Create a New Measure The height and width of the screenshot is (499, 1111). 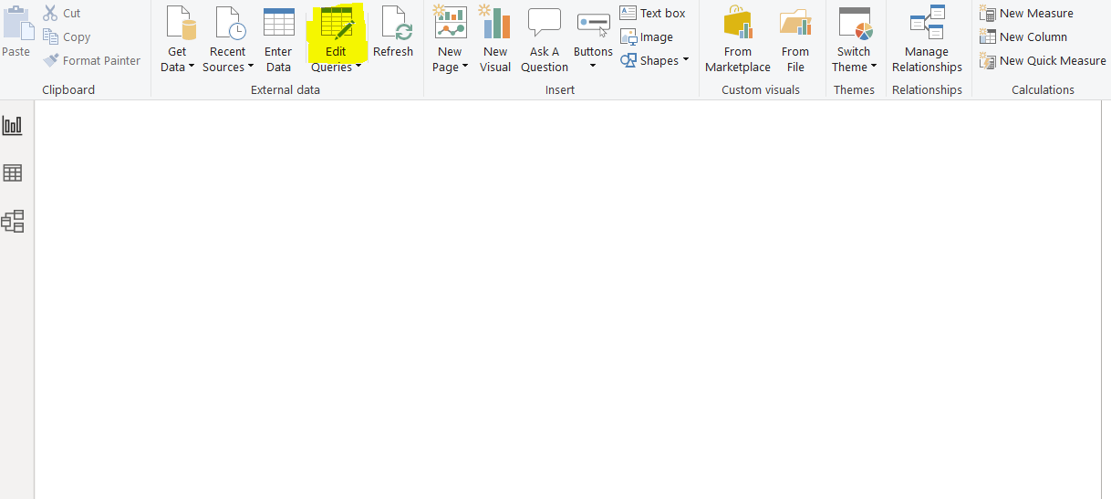[x=1026, y=13]
